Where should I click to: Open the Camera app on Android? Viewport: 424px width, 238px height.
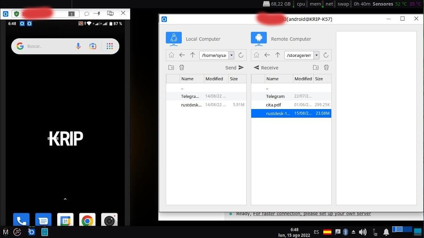[x=109, y=220]
